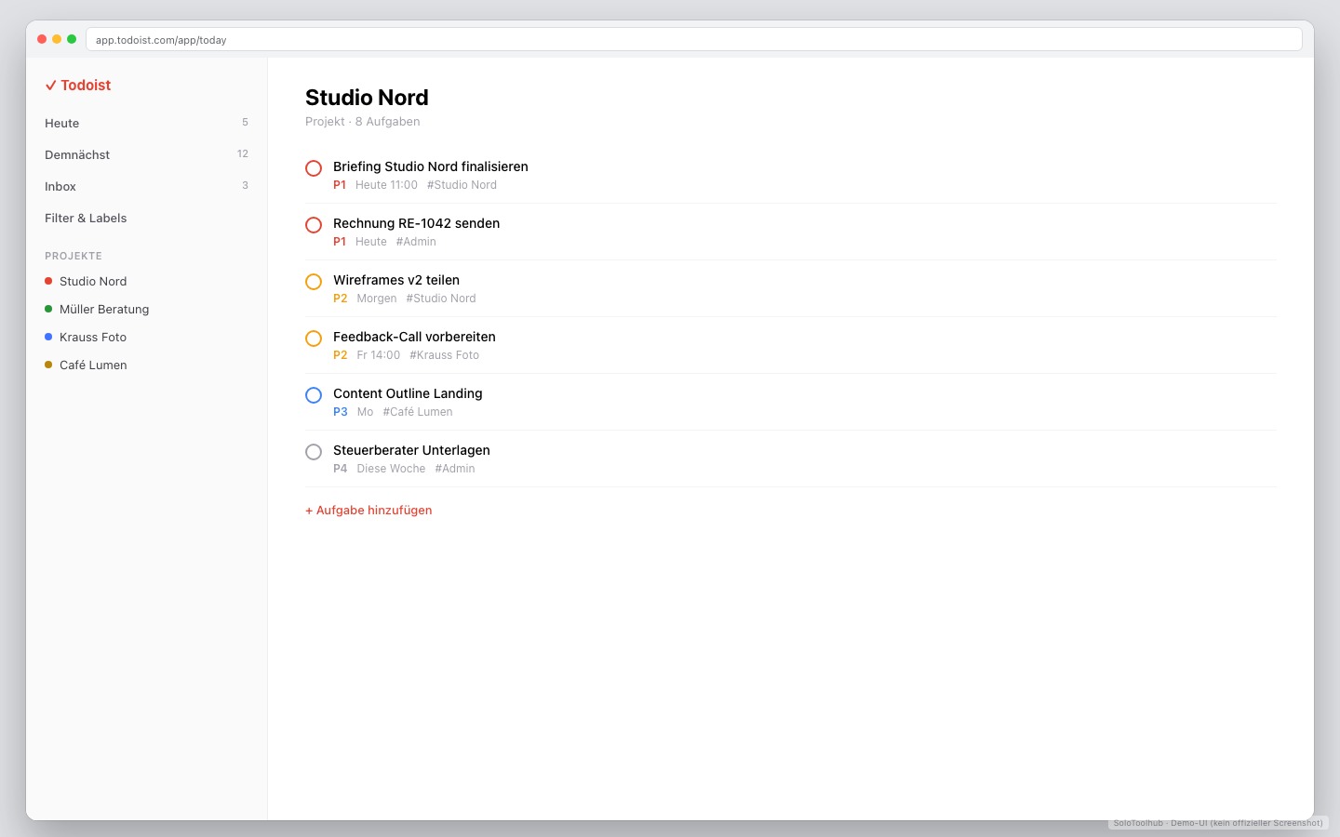
Task: Mark Rechnung RE-1042 senden as done
Action: [314, 225]
